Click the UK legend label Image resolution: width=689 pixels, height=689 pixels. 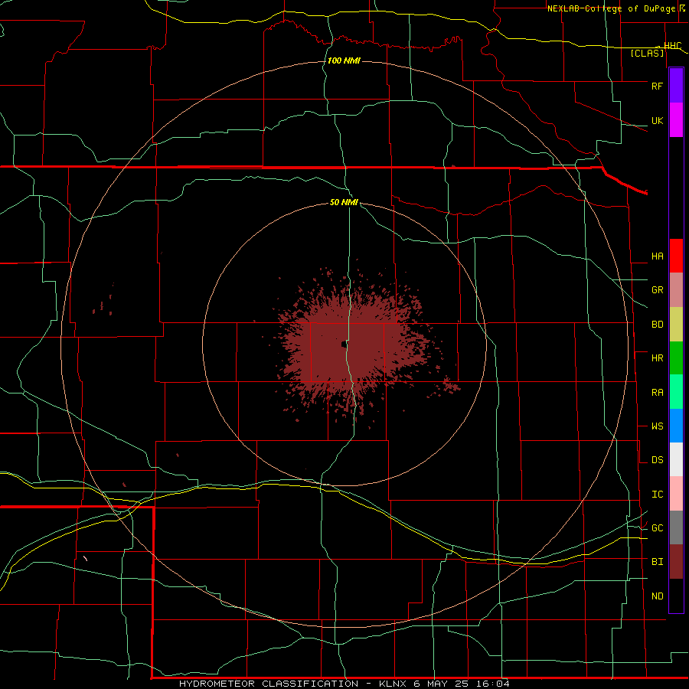point(657,120)
